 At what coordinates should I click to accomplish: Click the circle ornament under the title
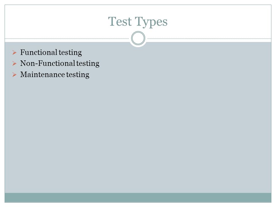point(138,38)
